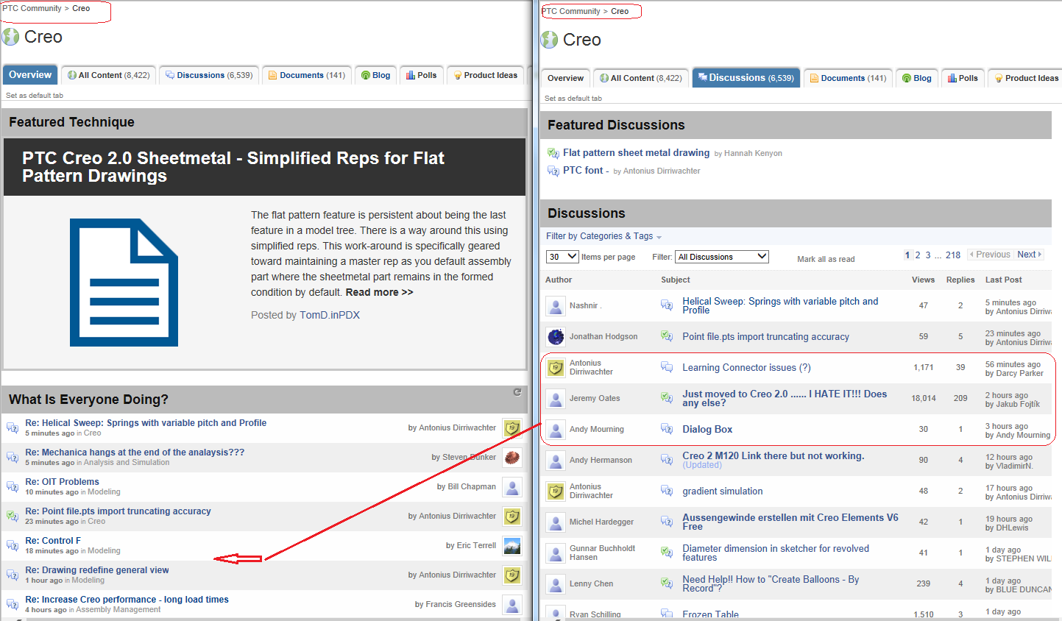Image resolution: width=1062 pixels, height=621 pixels.
Task: Click Mark all as read
Action: tap(826, 259)
